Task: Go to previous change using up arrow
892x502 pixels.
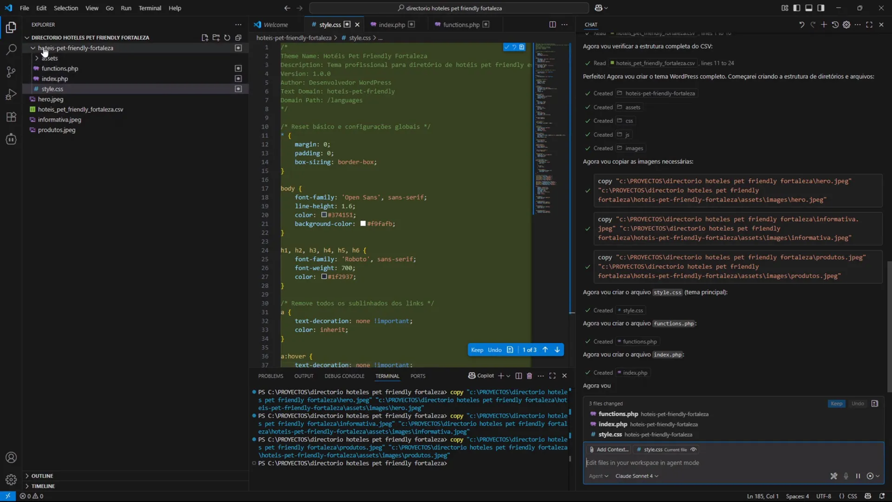Action: (545, 350)
